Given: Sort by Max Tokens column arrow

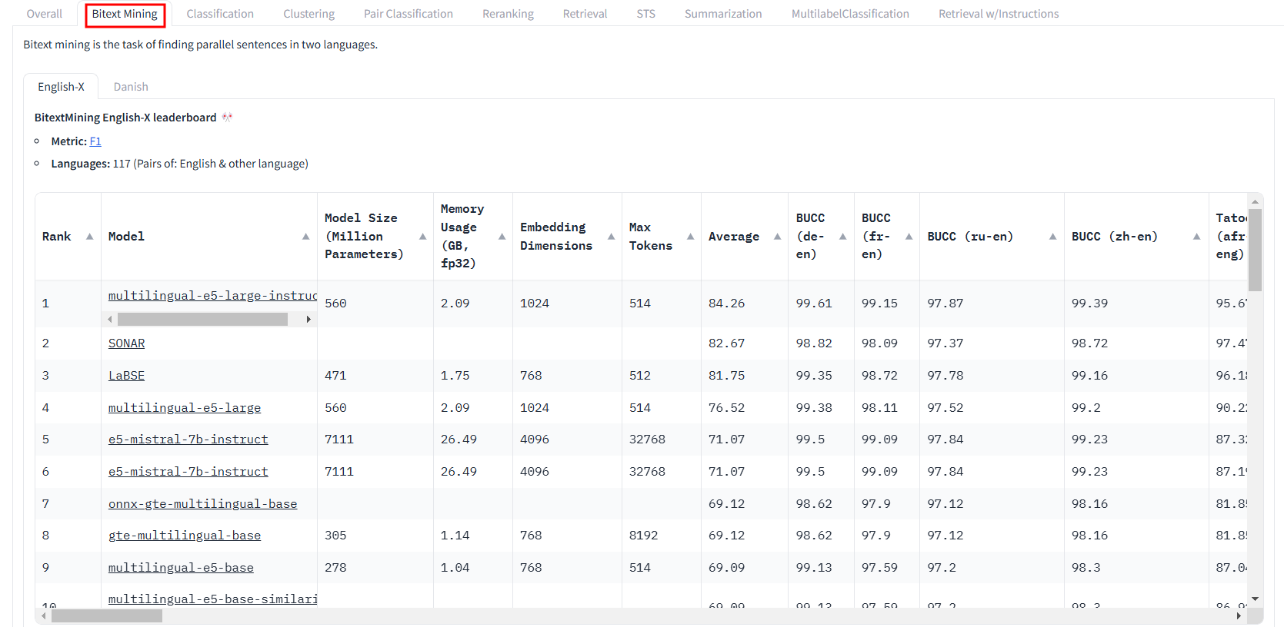Looking at the screenshot, I should pos(690,237).
